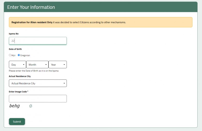Select the Hijri radio button
Screen dimensions: 202x131
pyautogui.click(x=10, y=55)
